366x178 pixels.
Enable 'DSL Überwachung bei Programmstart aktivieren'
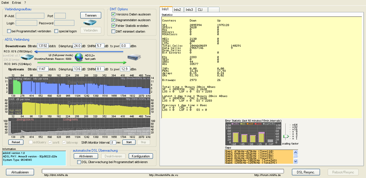click(79, 162)
